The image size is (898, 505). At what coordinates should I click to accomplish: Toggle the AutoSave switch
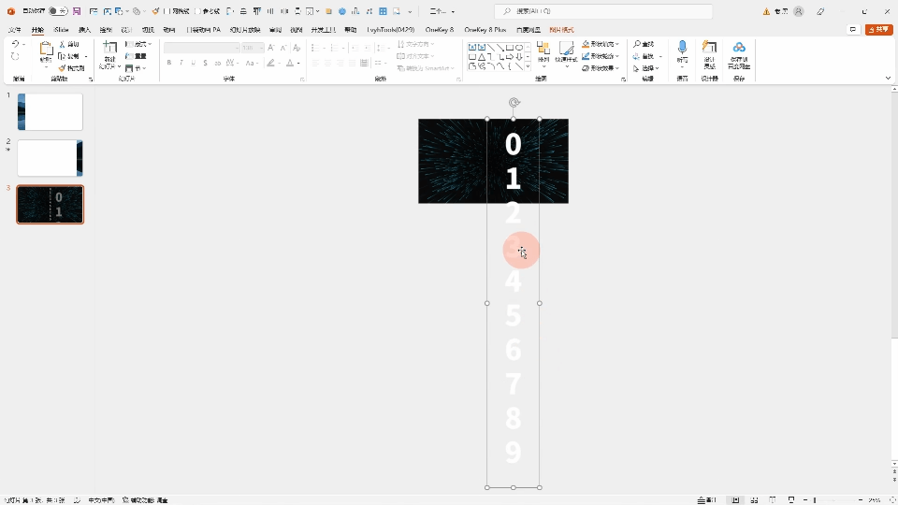tap(57, 11)
